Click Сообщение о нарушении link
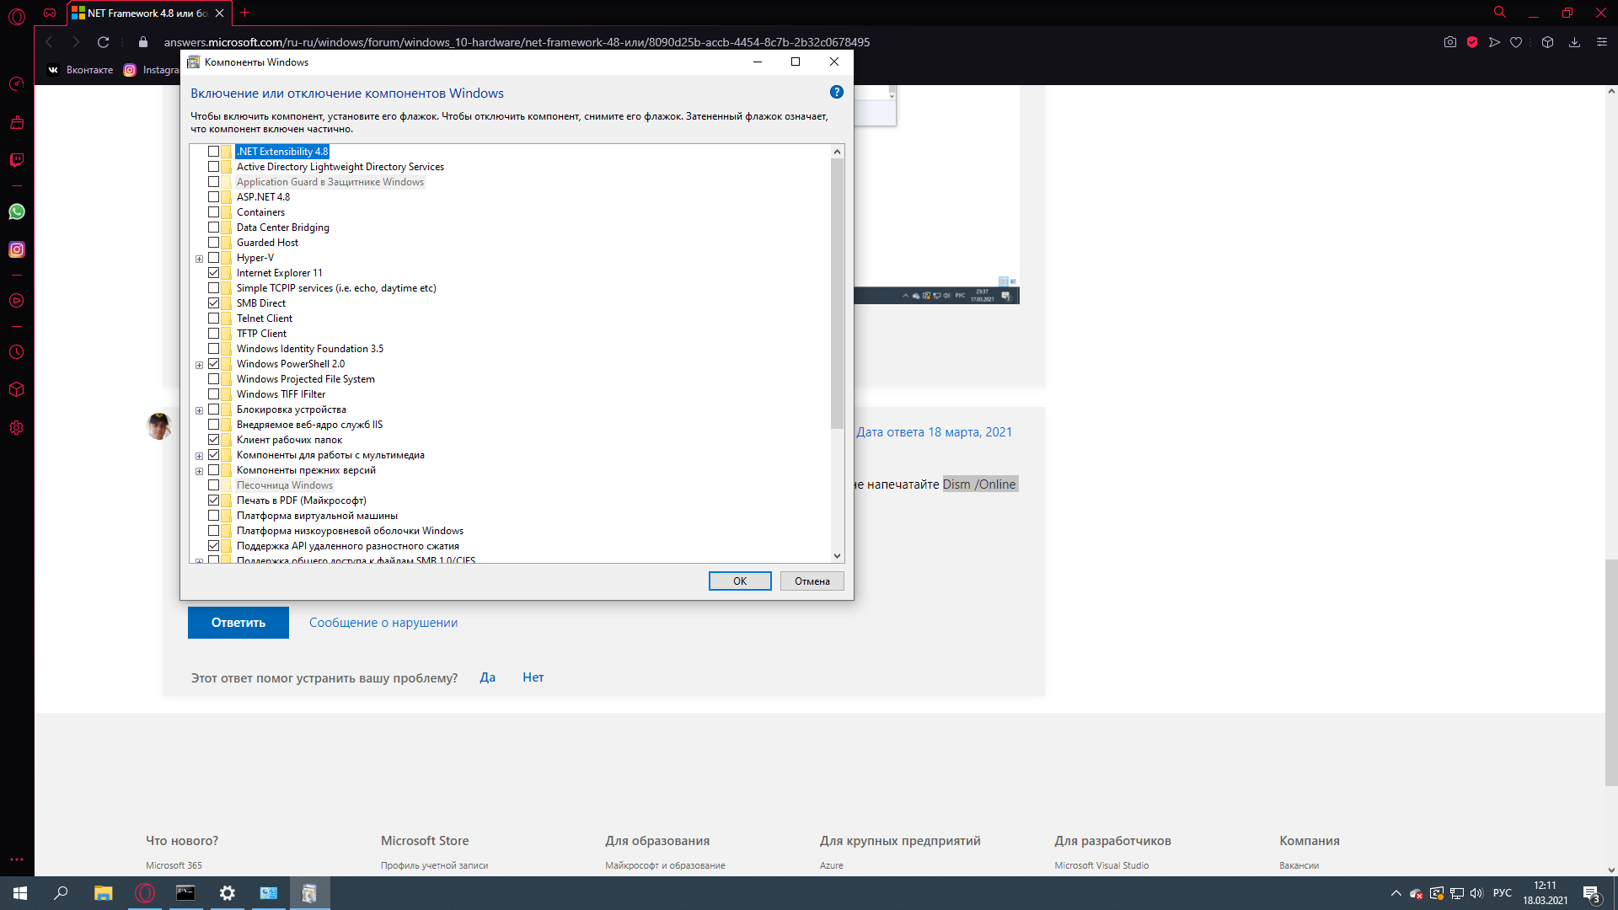This screenshot has height=910, width=1618. pyautogui.click(x=383, y=622)
